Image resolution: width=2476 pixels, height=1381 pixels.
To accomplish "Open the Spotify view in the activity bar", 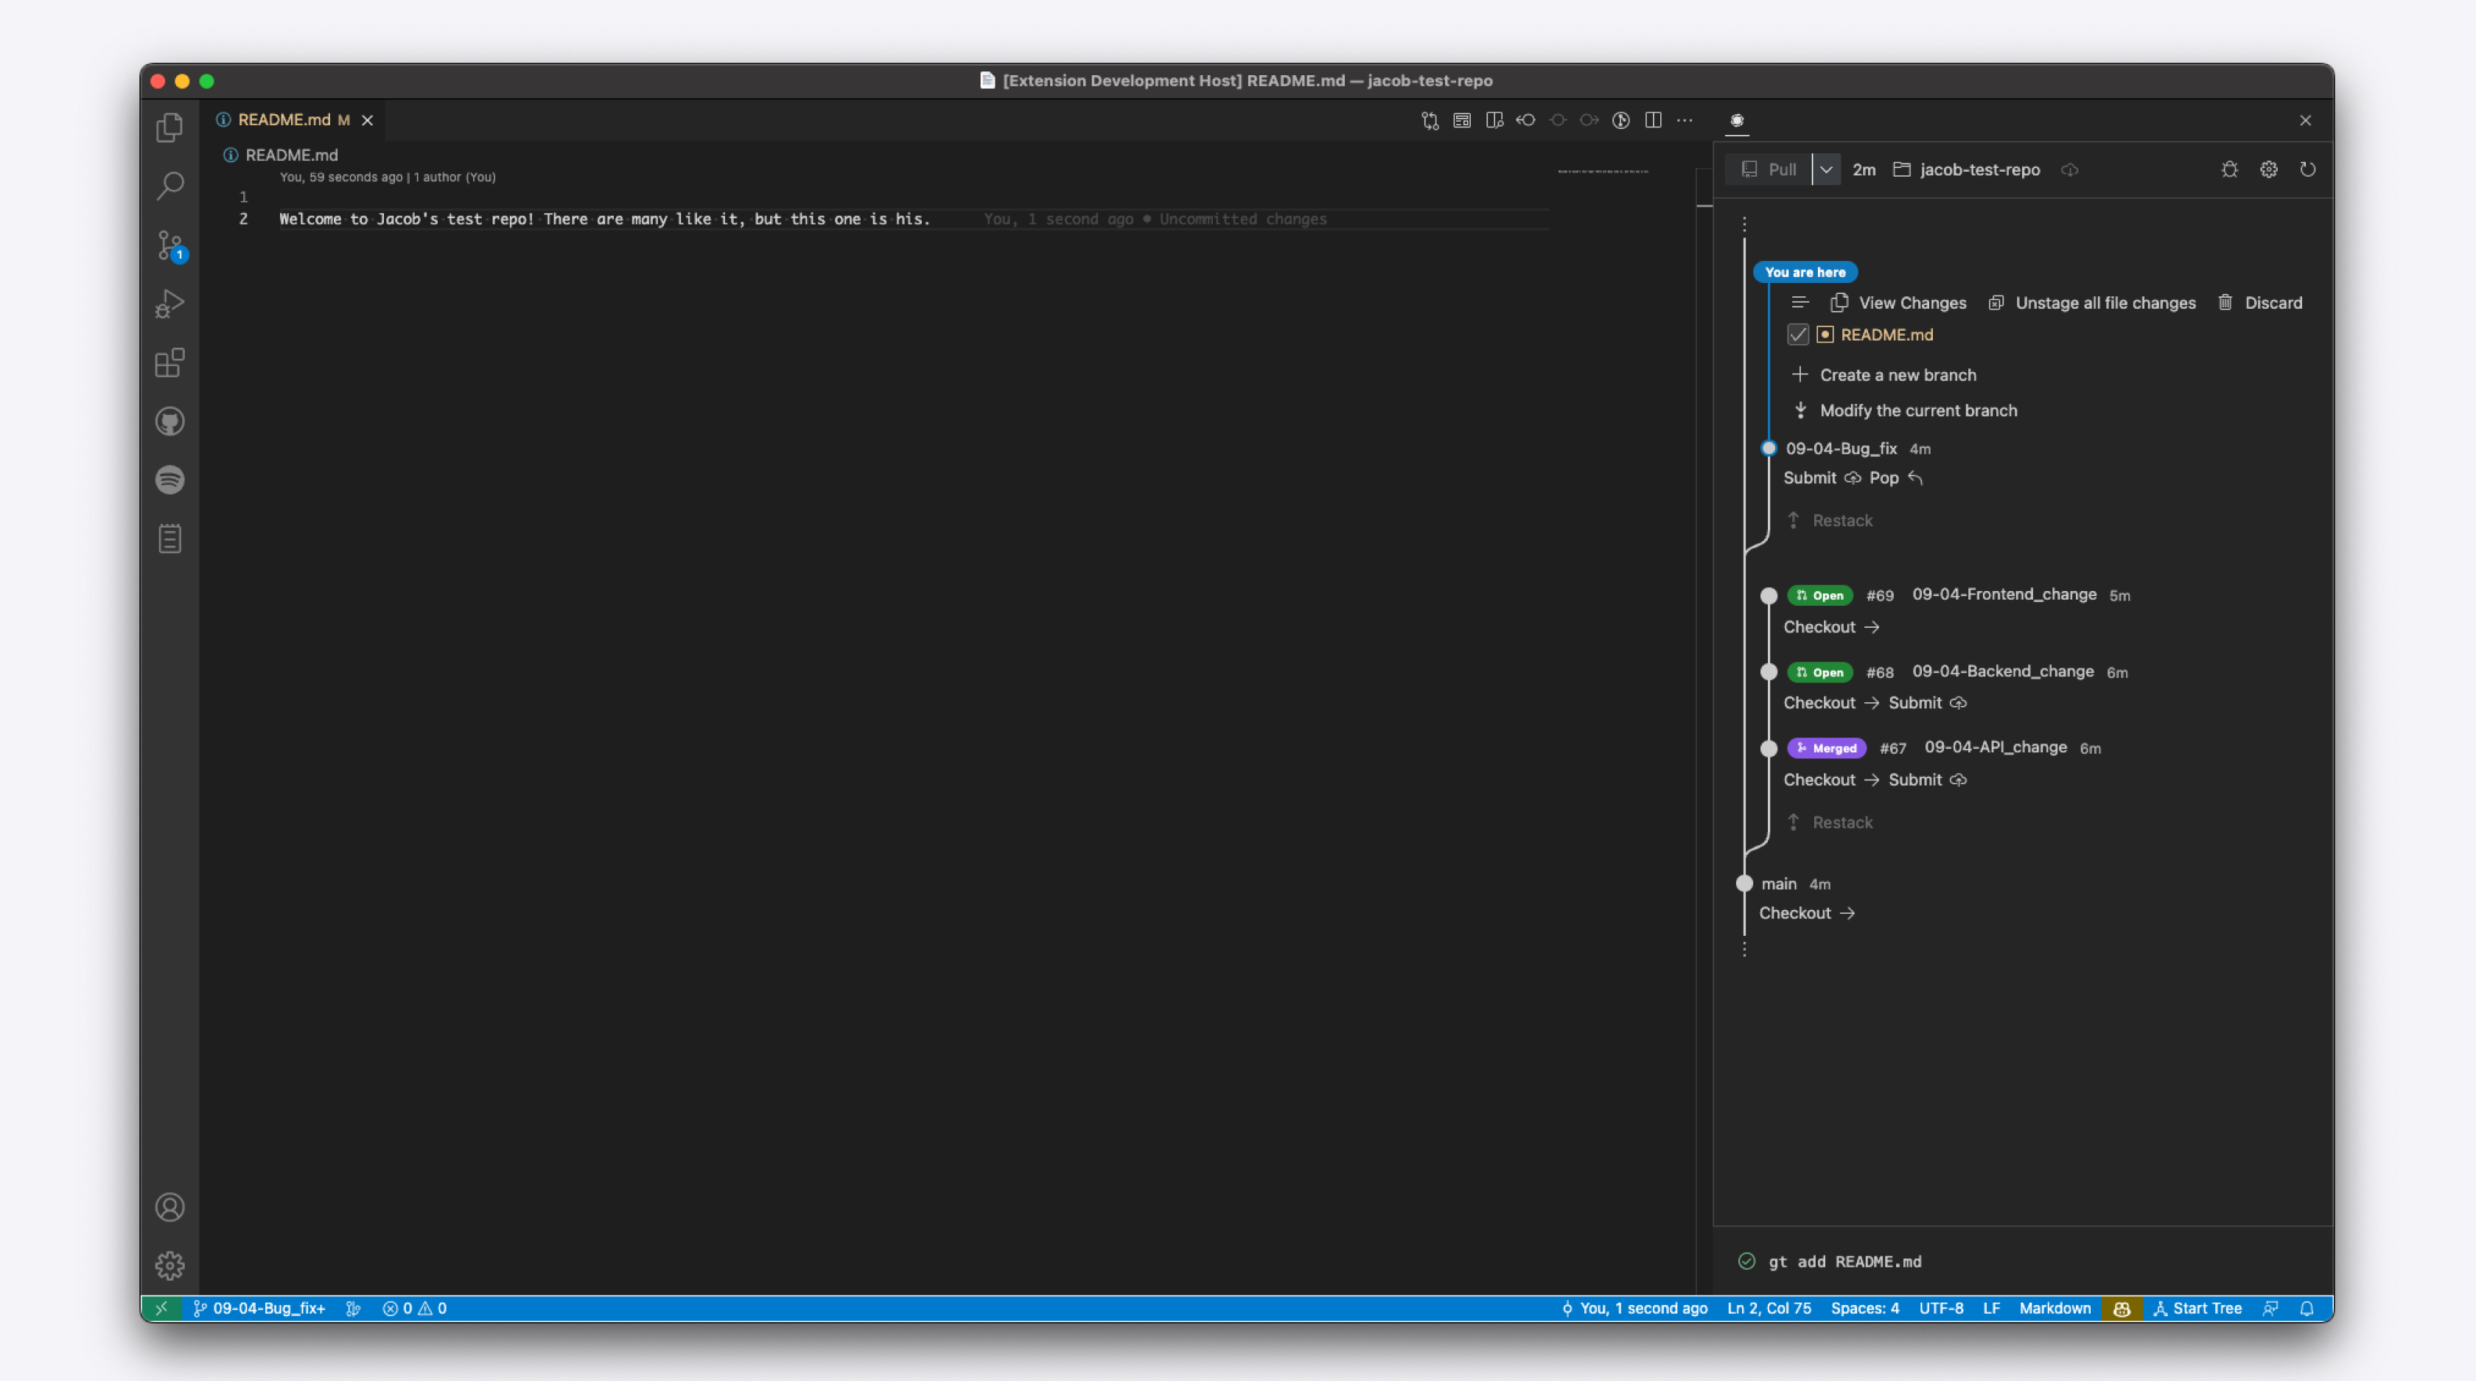I will tap(170, 480).
